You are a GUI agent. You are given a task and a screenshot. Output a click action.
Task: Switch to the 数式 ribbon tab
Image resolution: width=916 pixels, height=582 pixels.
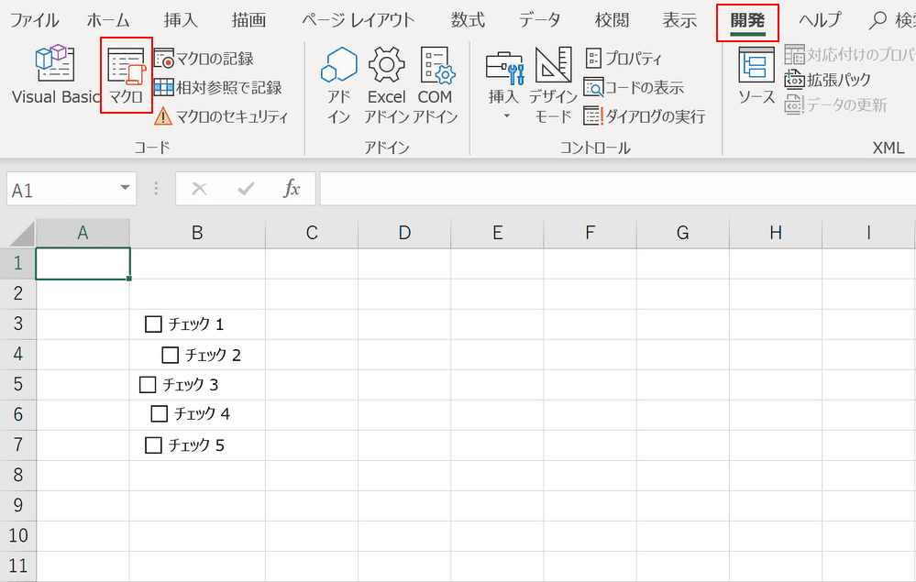tap(468, 20)
